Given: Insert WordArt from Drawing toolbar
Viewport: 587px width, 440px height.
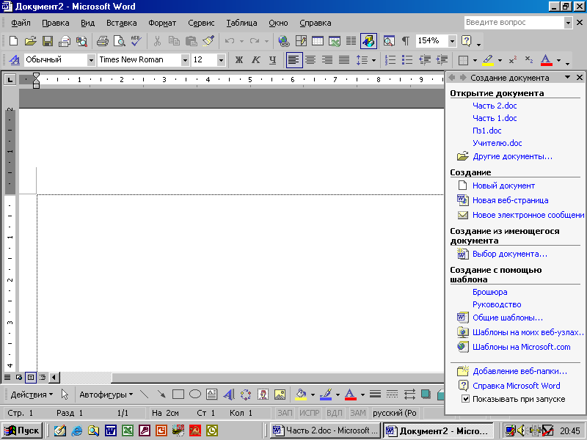Looking at the screenshot, I should (x=229, y=395).
